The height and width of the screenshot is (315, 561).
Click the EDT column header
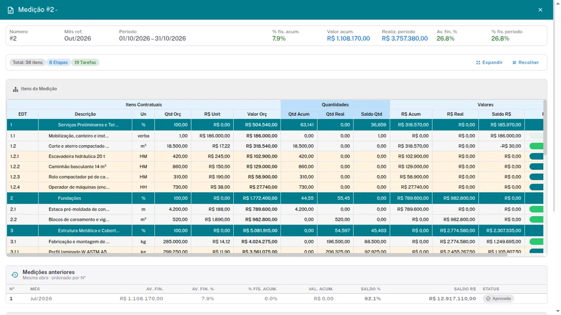22,114
